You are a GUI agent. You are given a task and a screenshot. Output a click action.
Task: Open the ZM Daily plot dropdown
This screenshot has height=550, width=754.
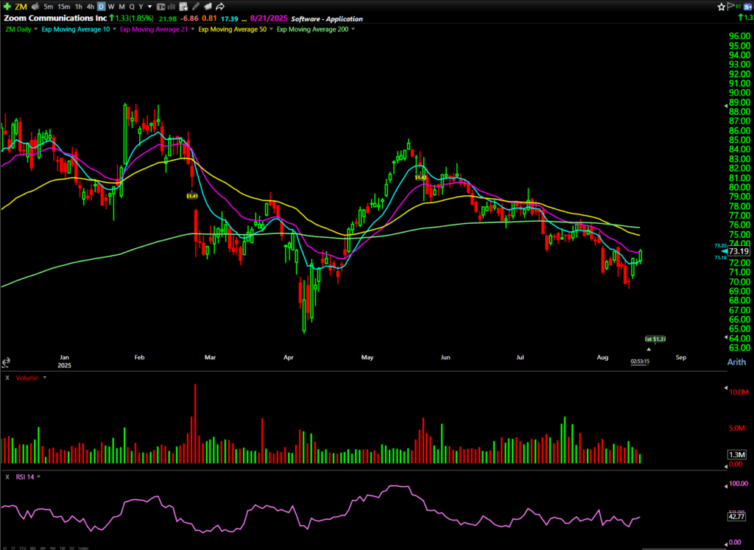[35, 29]
